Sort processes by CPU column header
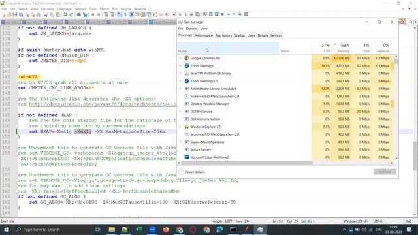This screenshot has height=235, width=418. (x=322, y=48)
